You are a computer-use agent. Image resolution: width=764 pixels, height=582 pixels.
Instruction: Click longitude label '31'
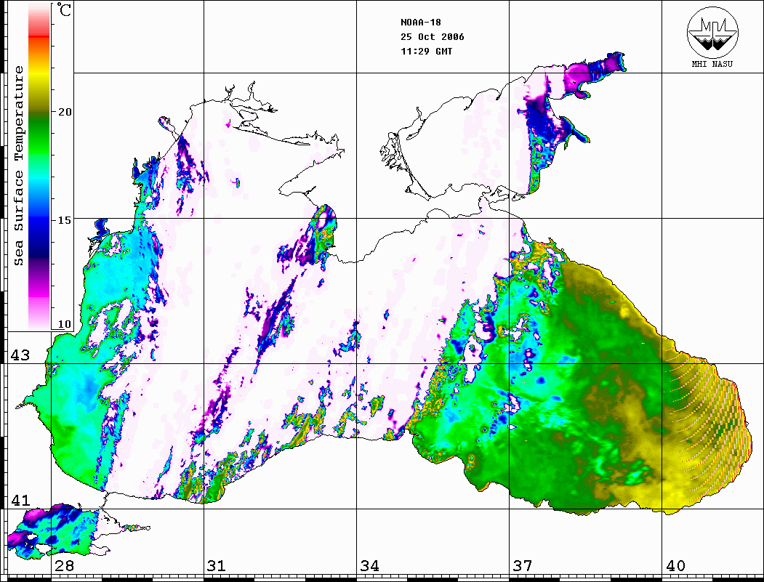217,566
